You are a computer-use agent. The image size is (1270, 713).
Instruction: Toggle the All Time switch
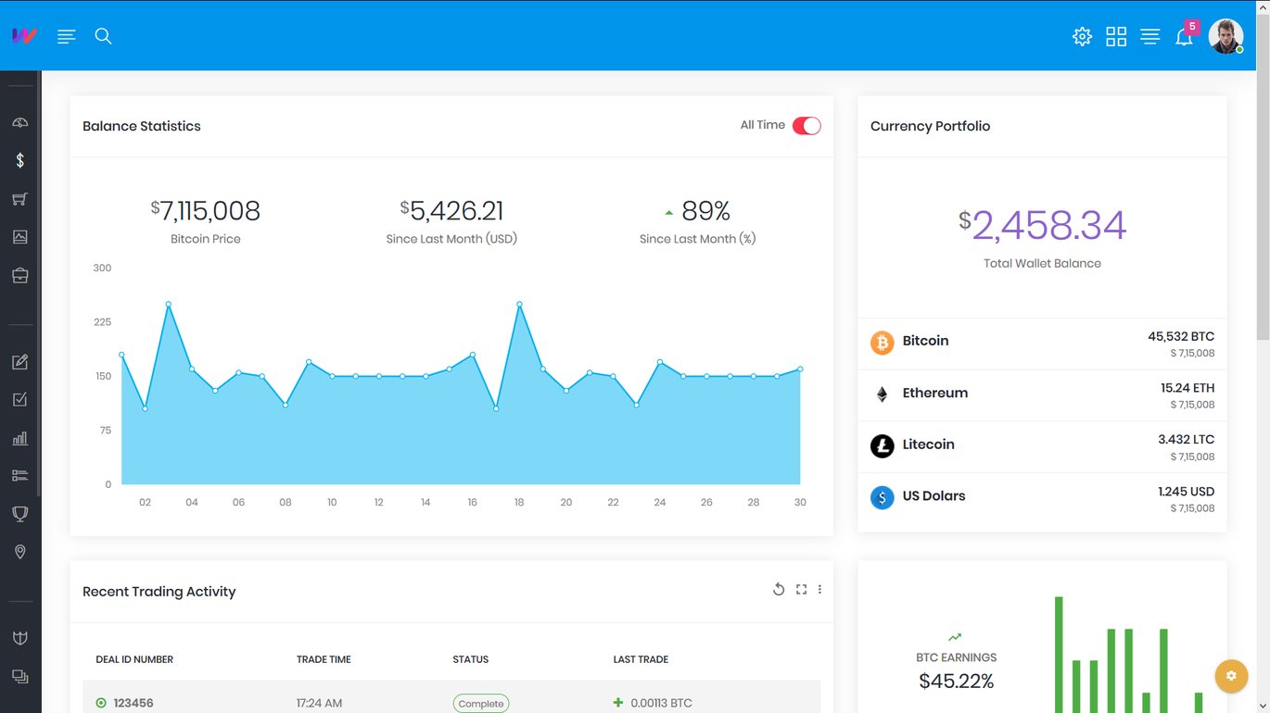pos(806,126)
